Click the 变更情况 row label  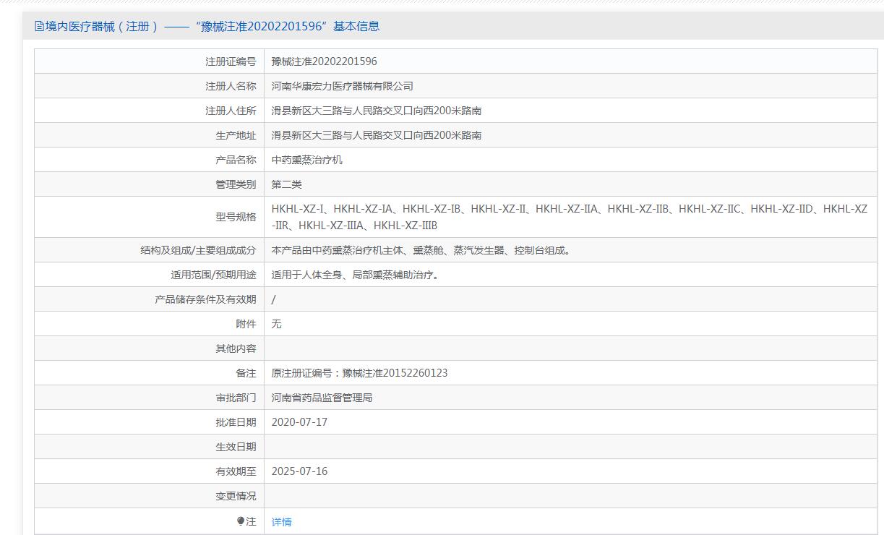click(236, 496)
